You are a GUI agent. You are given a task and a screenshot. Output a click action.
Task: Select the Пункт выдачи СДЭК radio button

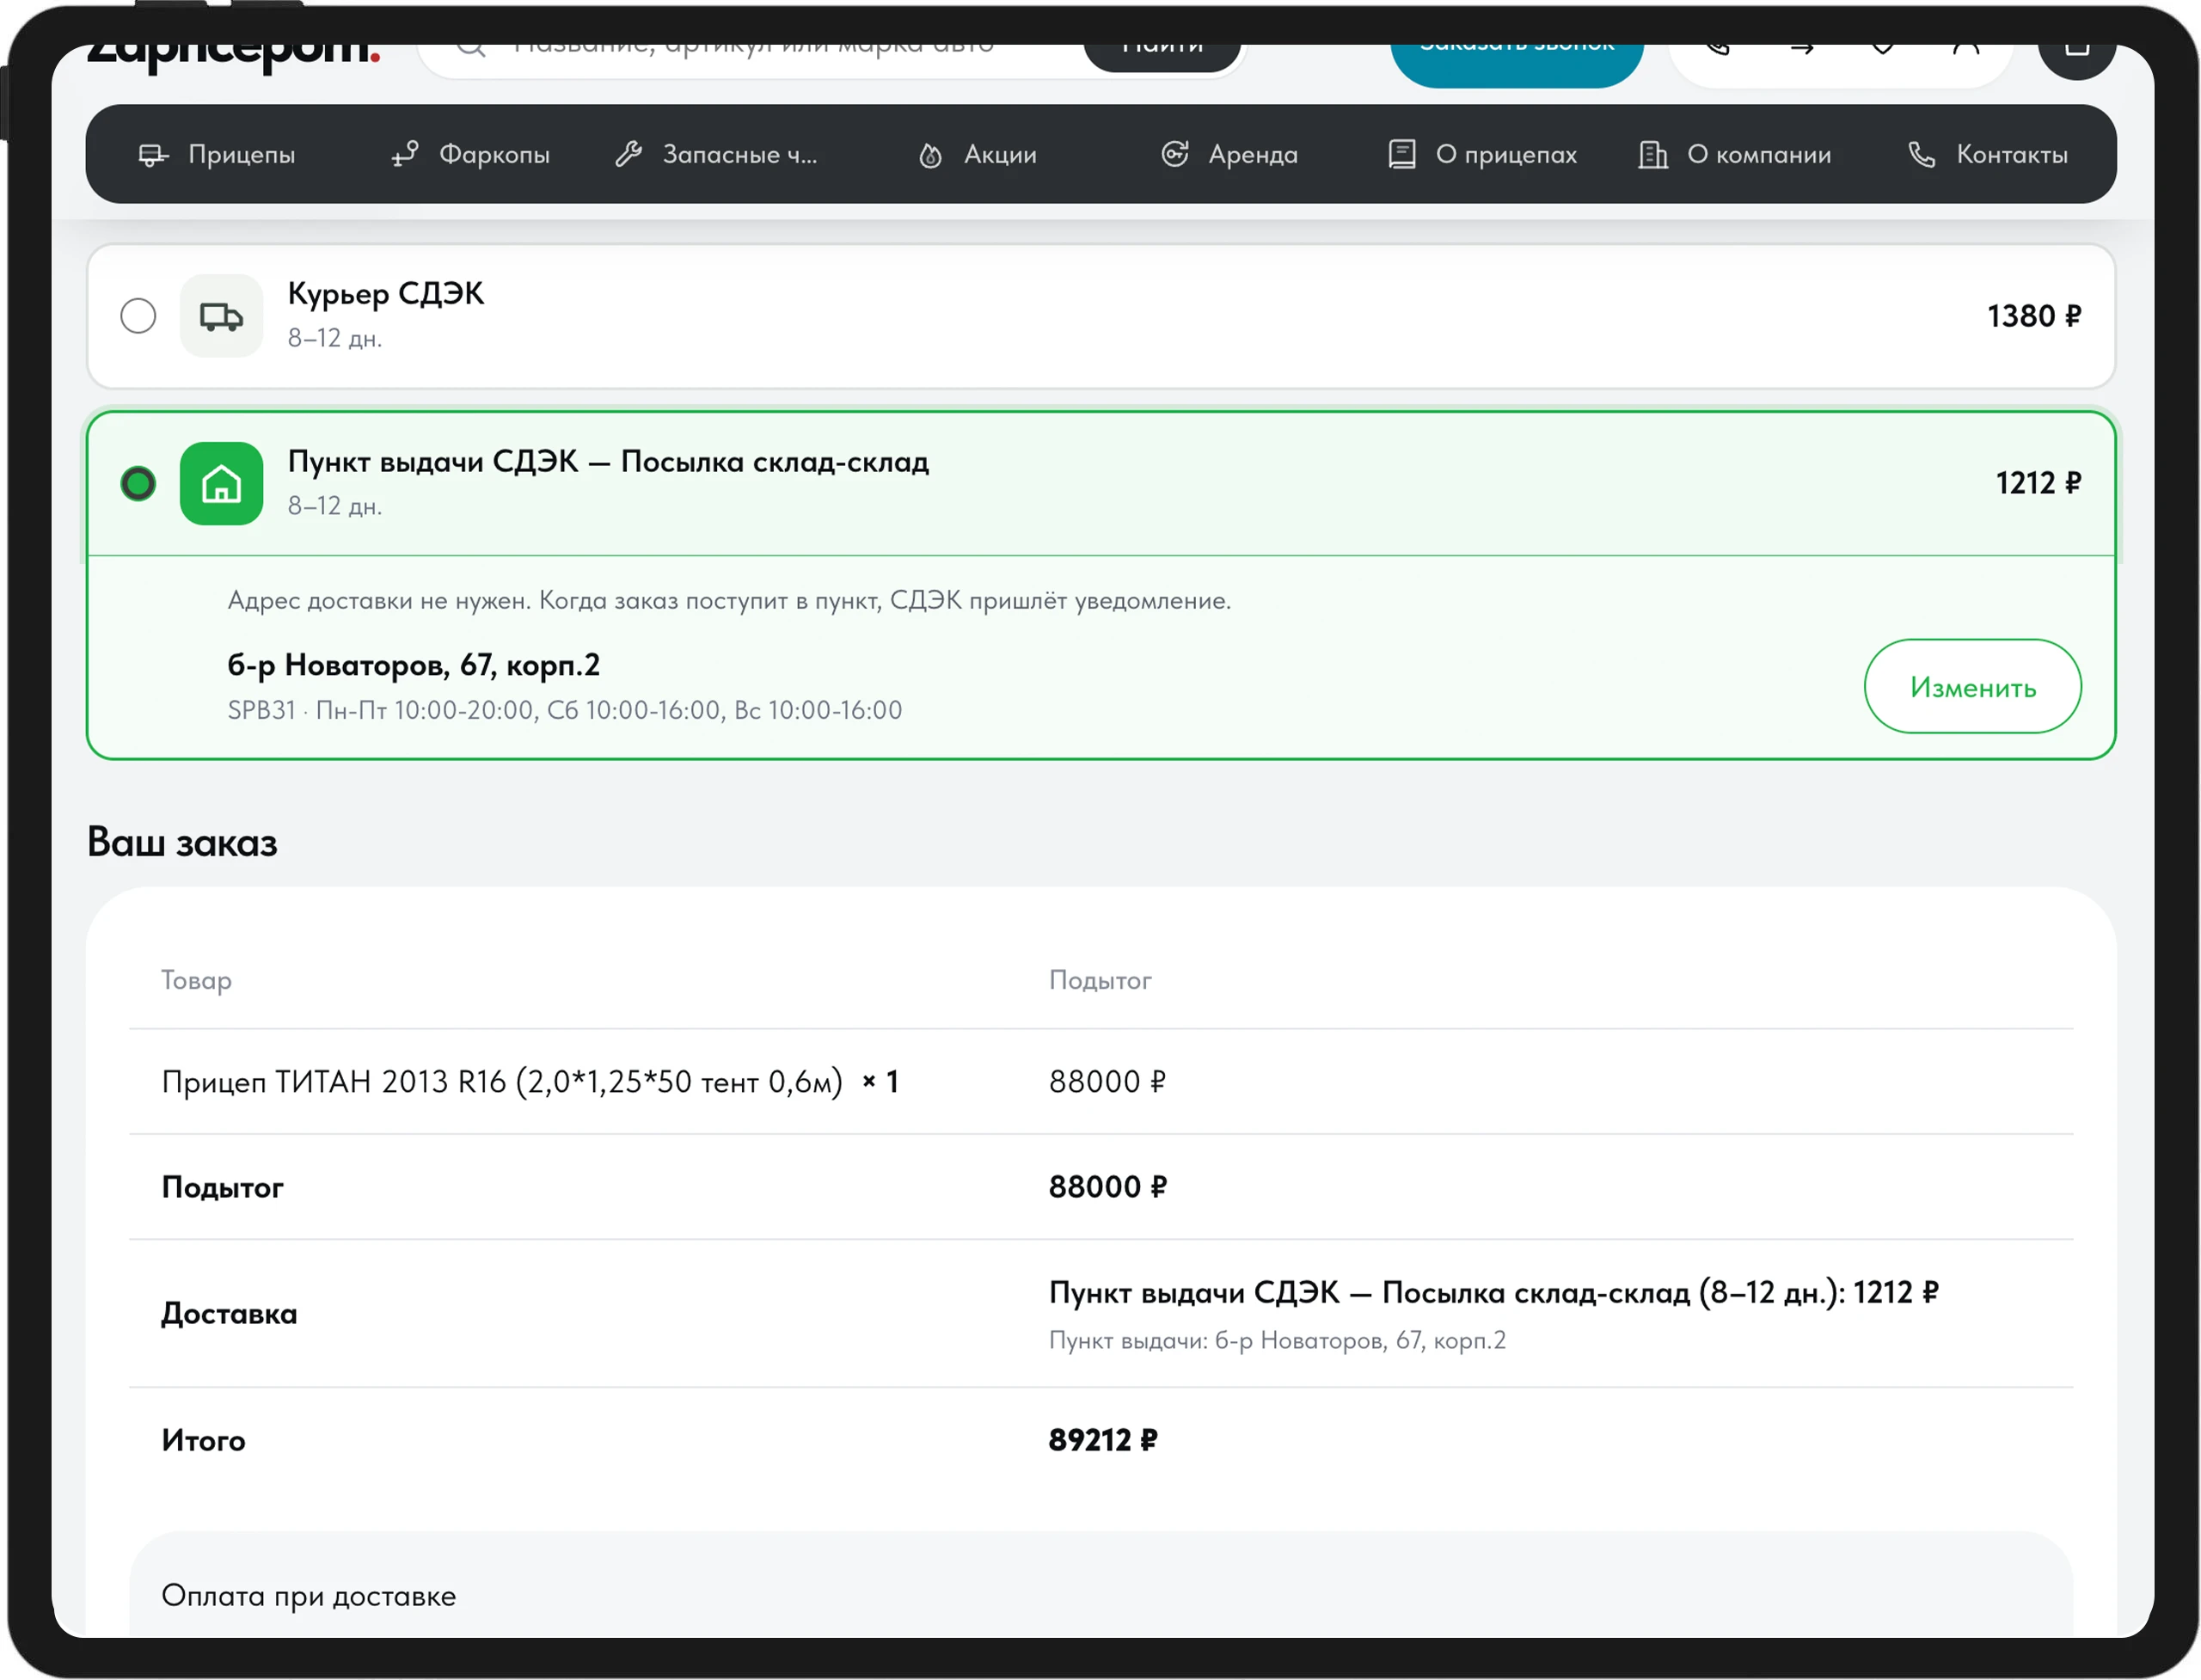point(138,484)
